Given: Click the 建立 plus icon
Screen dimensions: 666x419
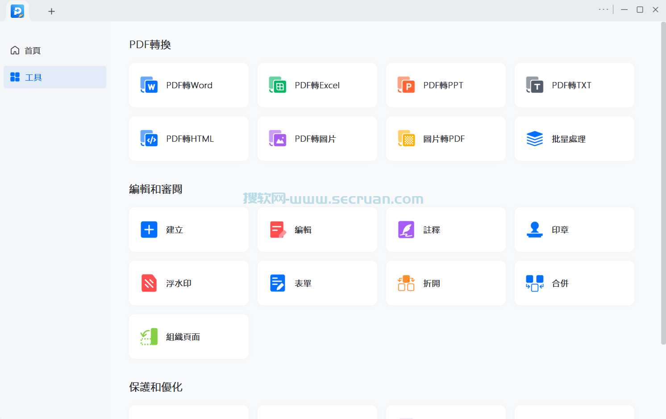Looking at the screenshot, I should [x=149, y=230].
